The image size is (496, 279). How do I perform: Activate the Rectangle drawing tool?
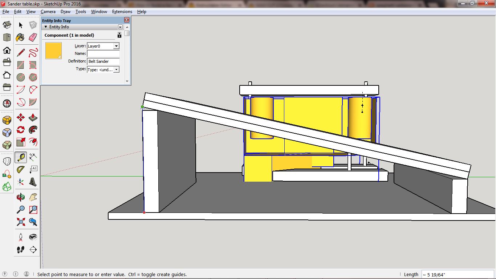pyautogui.click(x=21, y=65)
